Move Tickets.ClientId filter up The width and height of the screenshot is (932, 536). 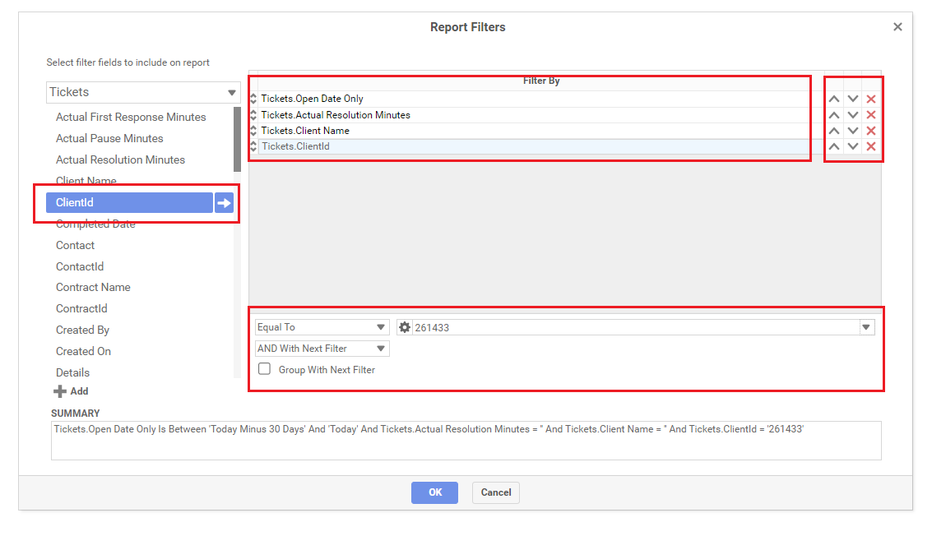tap(834, 146)
